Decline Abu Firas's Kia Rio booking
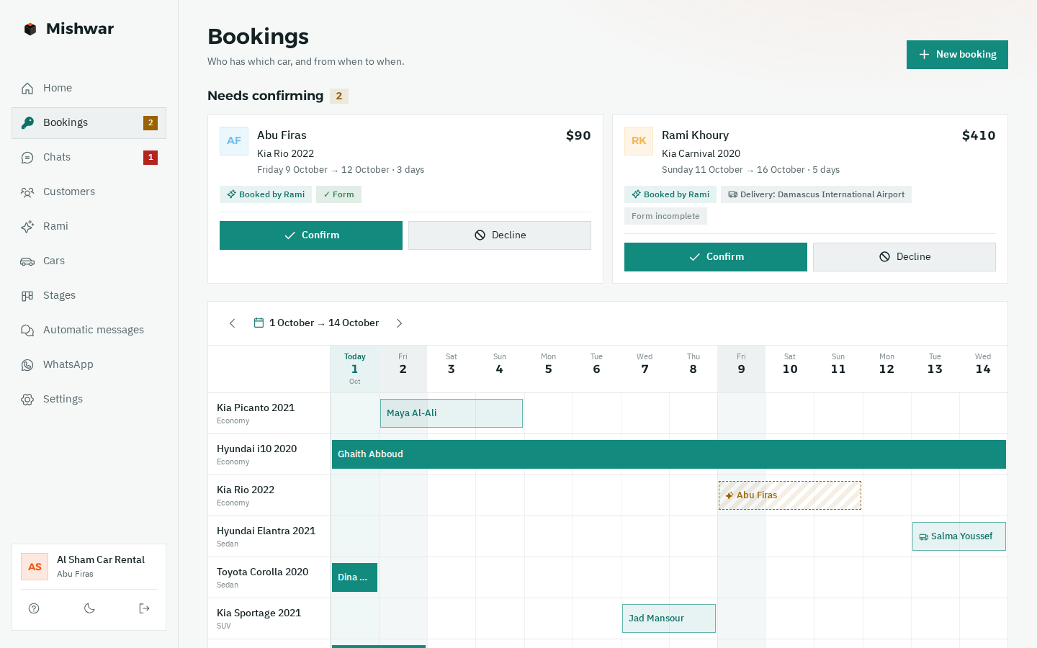Image resolution: width=1037 pixels, height=648 pixels. click(x=500, y=235)
